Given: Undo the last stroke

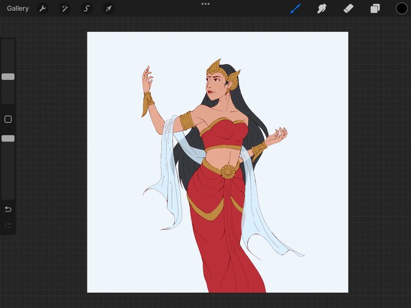Looking at the screenshot, I should 8,209.
